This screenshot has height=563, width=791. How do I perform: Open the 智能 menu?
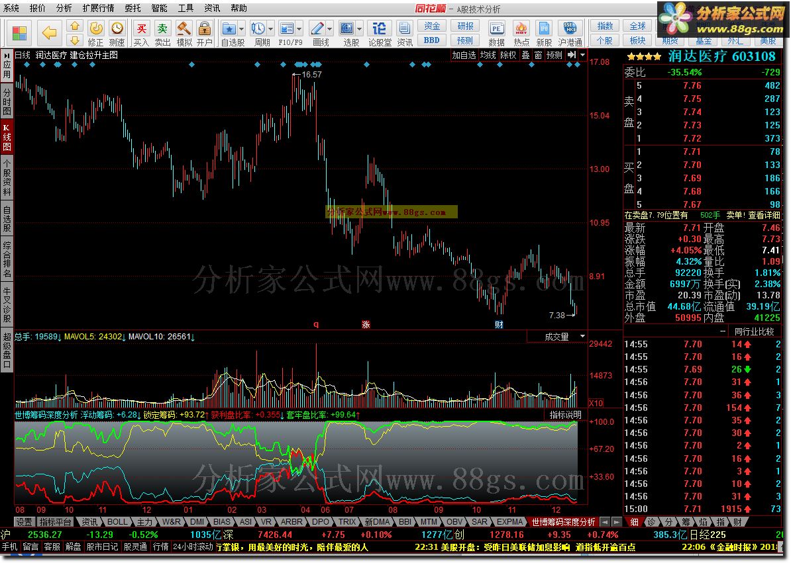click(x=159, y=8)
